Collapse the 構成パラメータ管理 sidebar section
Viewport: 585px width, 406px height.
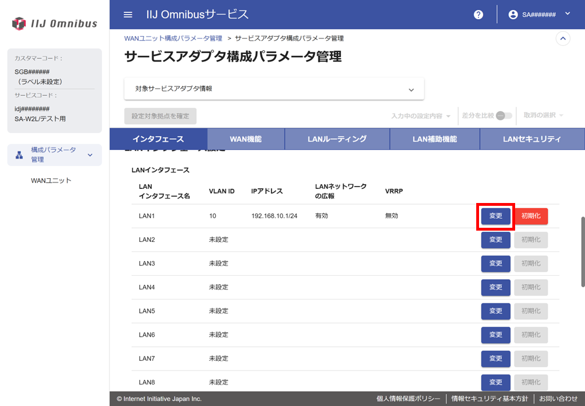pos(90,155)
